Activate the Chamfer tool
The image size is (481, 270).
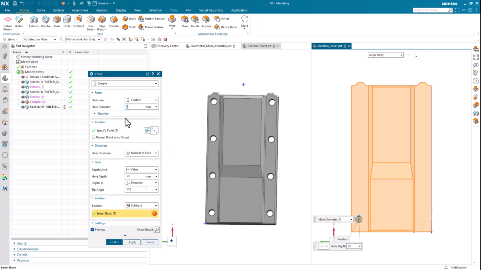(x=114, y=22)
